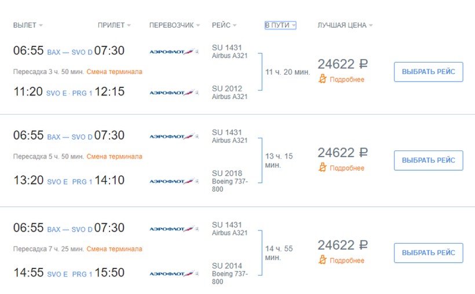Sort flights by ВЫЛЕТ departure column
The height and width of the screenshot is (294, 475).
click(x=28, y=25)
